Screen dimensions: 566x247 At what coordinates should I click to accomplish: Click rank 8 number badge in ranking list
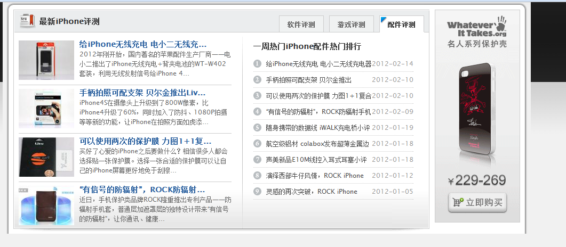pos(257,175)
